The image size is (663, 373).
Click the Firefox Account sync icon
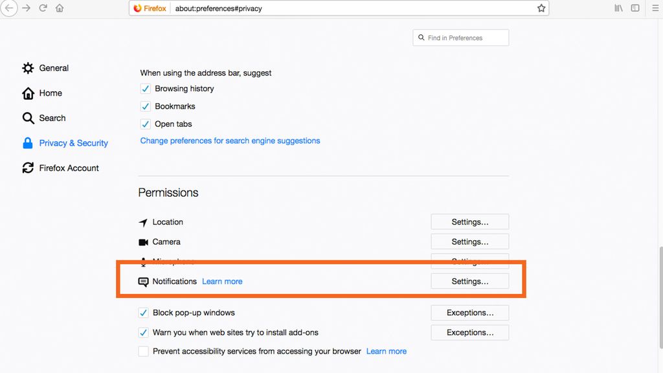28,167
